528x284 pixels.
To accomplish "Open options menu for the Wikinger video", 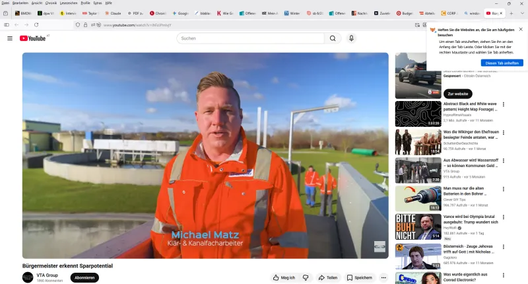I will pos(503,133).
